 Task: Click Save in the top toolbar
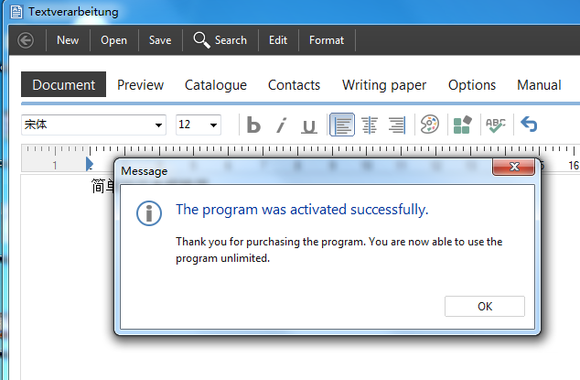coord(160,40)
